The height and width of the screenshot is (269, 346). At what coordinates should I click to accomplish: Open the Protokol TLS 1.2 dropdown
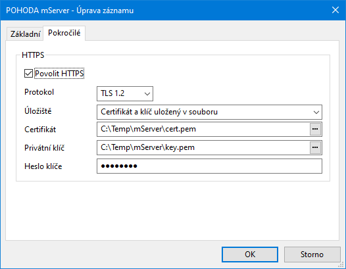(125, 93)
